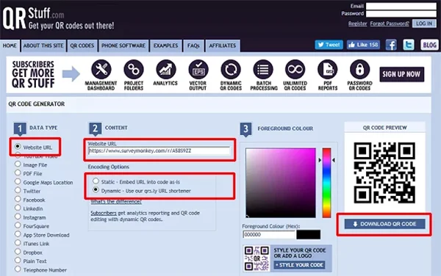441x276 pixels.
Task: Click the Facebook Like 158 button
Action: click(x=363, y=45)
